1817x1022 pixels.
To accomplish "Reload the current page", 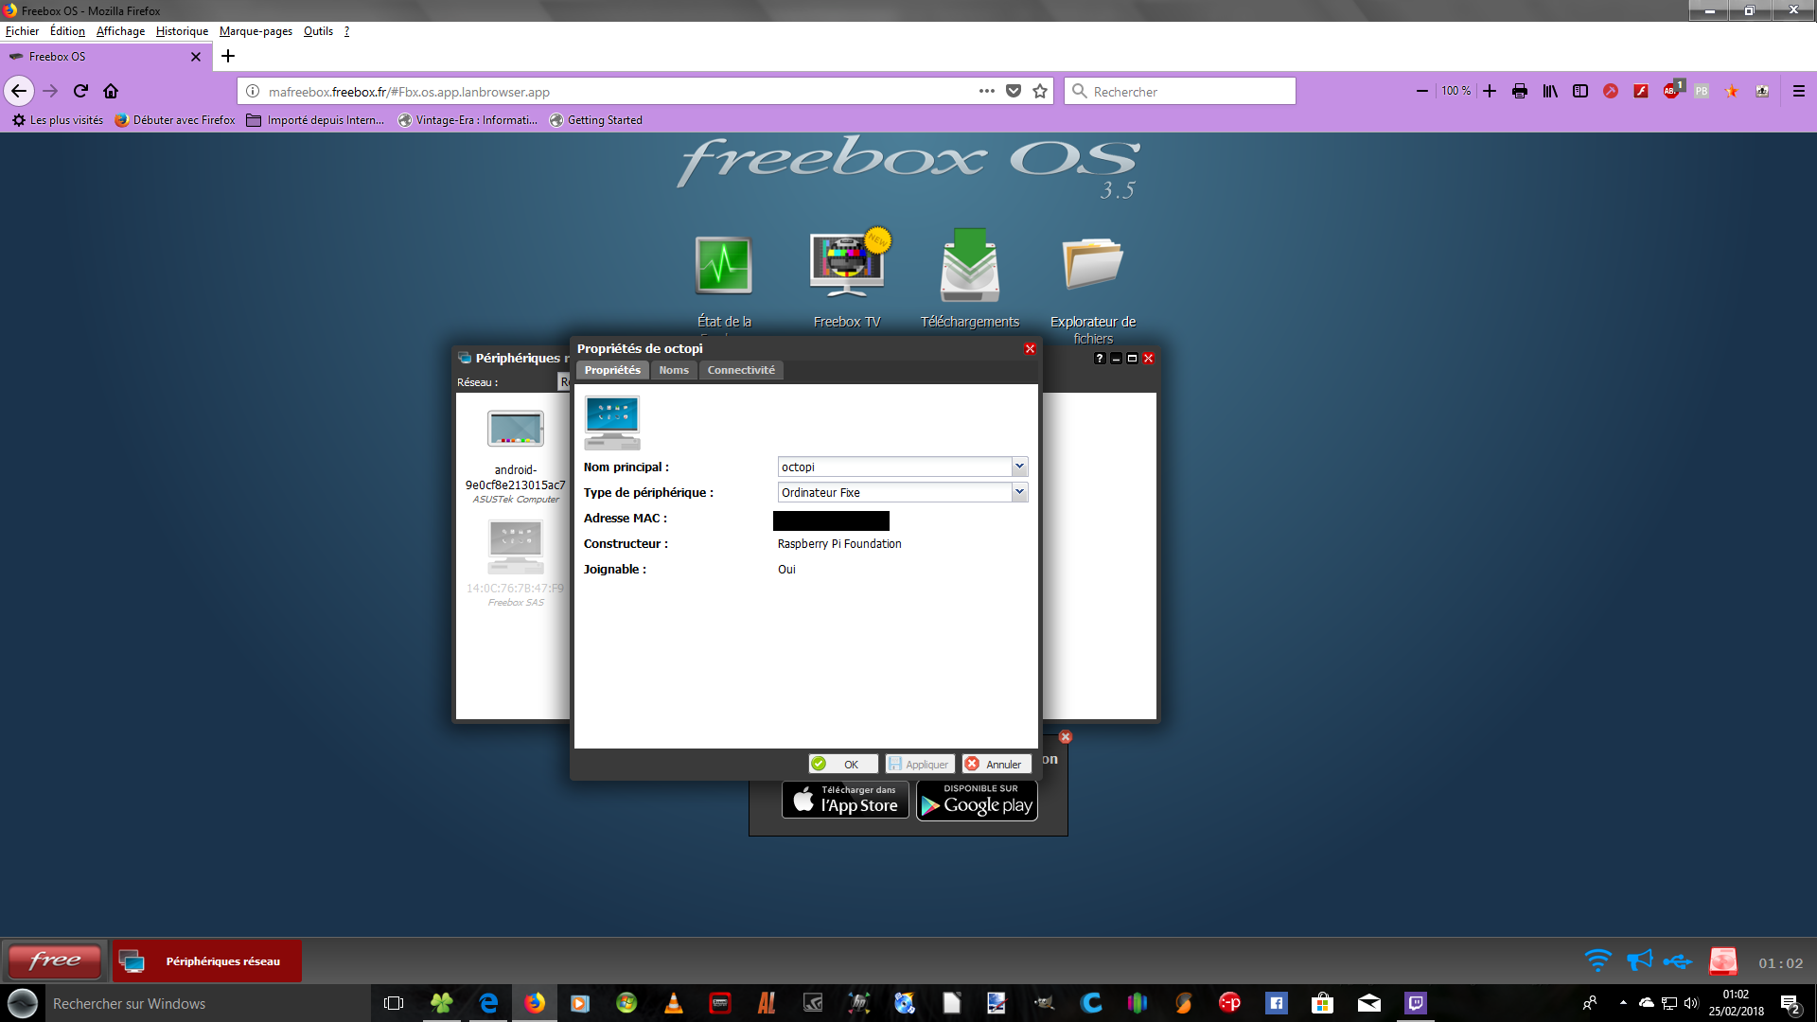I will point(80,91).
